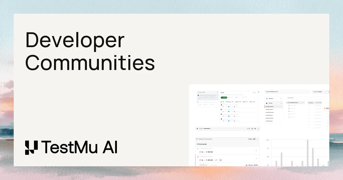This screenshot has width=343, height=180.
Task: Select macOS Monterey version
Action: (x=270, y=112)
